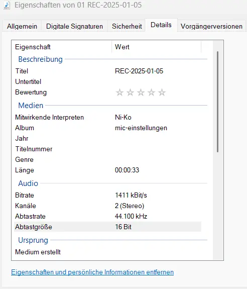Select the Jahr property label
This screenshot has width=247, height=289.
[x=22, y=138]
